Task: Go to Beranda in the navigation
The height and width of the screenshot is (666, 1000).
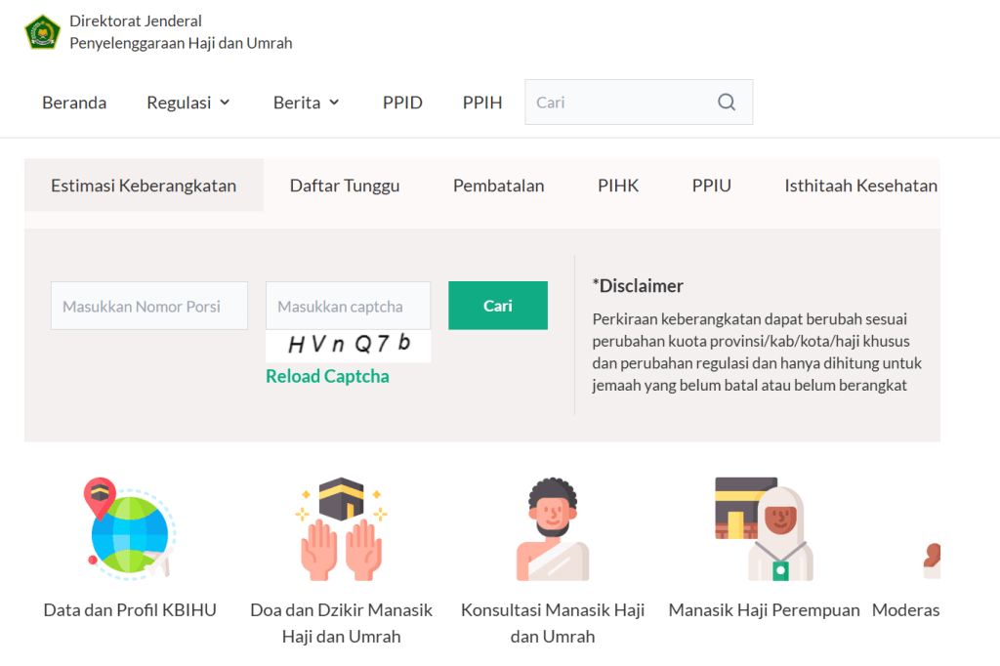Action: point(74,103)
